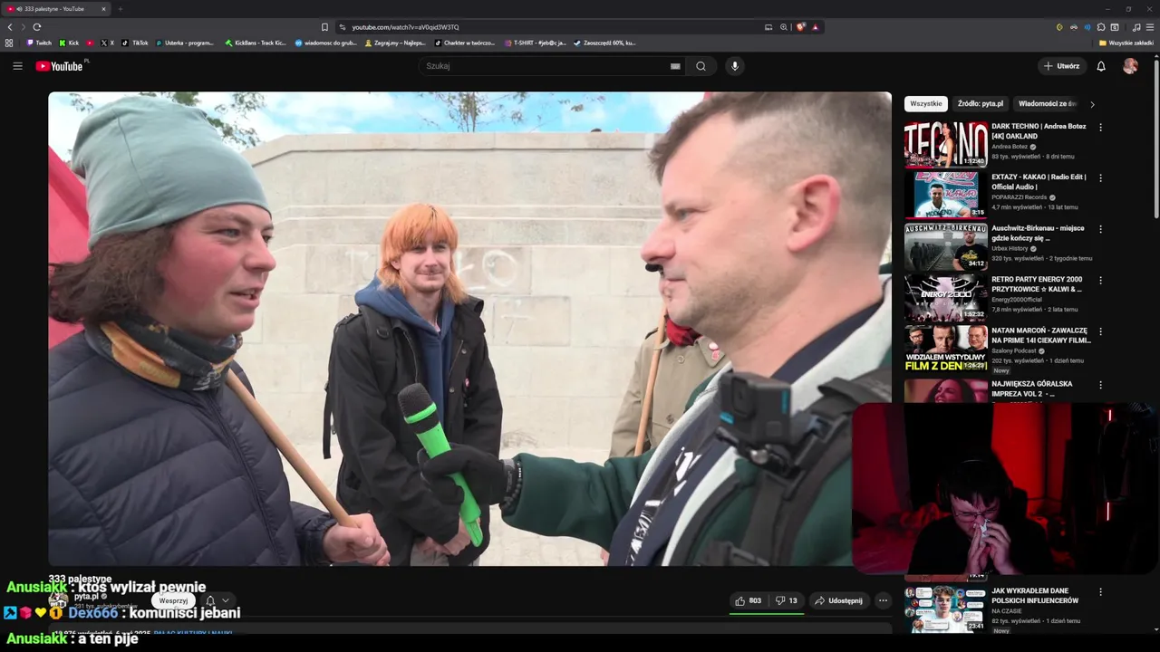Reload the page with refresh icon
Screen dimensions: 1160x652
[37, 27]
